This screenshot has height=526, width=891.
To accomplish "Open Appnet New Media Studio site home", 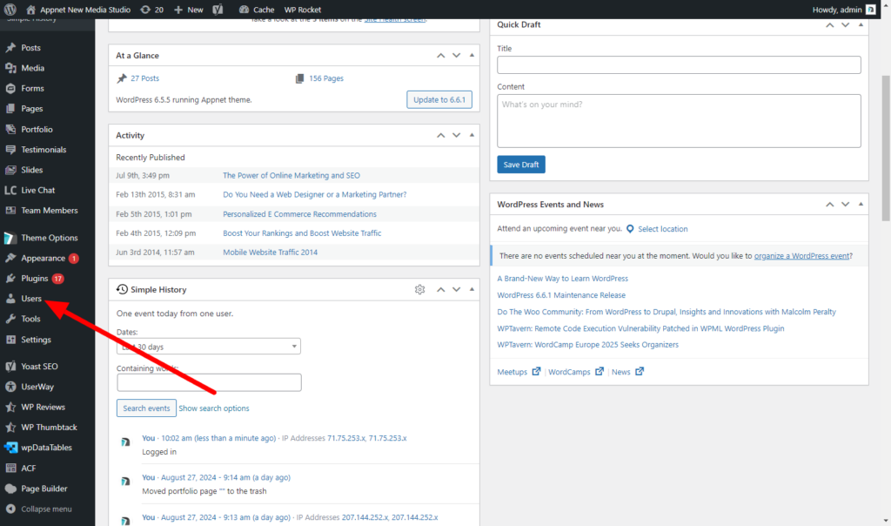I will (x=78, y=10).
